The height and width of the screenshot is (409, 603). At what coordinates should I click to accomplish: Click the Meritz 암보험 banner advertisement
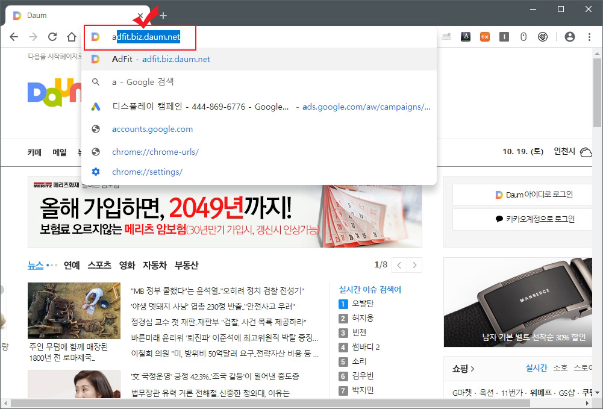point(225,212)
